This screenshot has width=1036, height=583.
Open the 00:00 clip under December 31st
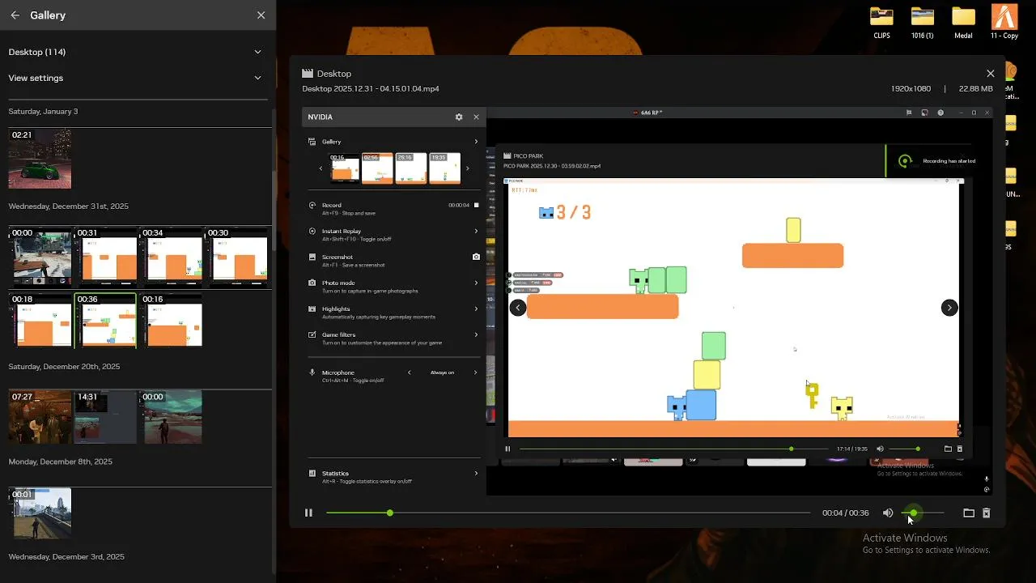coord(40,256)
